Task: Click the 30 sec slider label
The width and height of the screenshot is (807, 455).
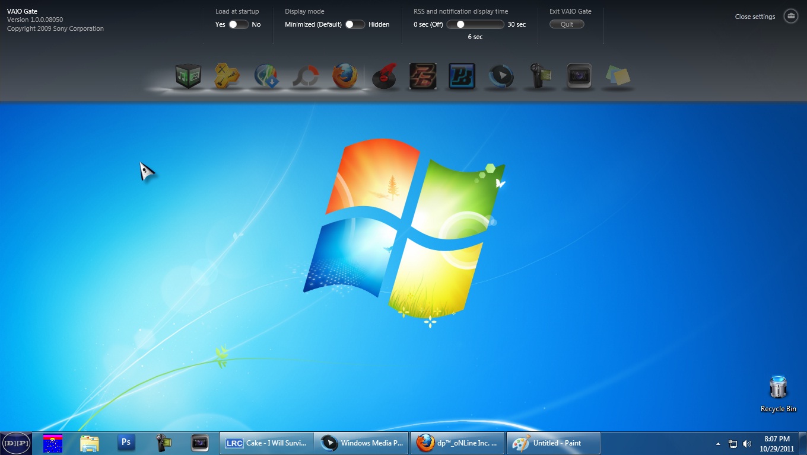Action: tap(517, 24)
